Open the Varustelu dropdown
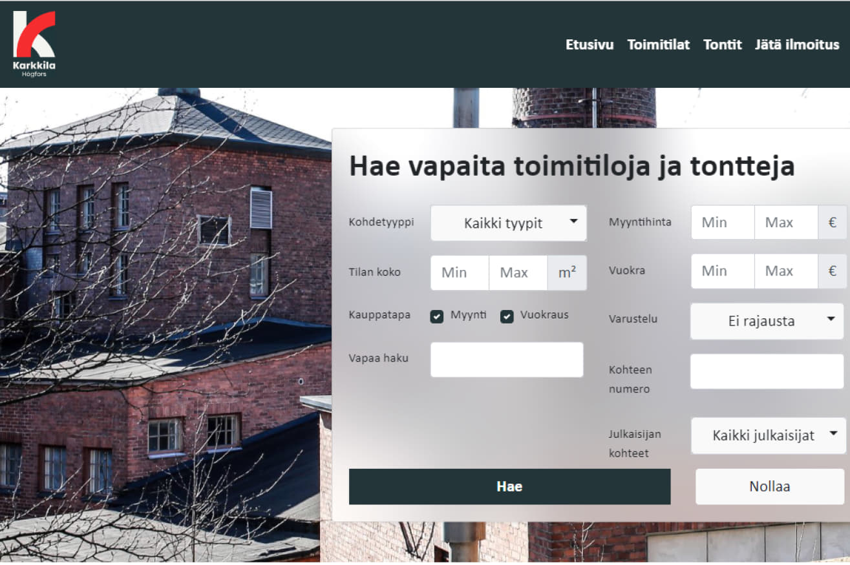850x565 pixels. 767,321
